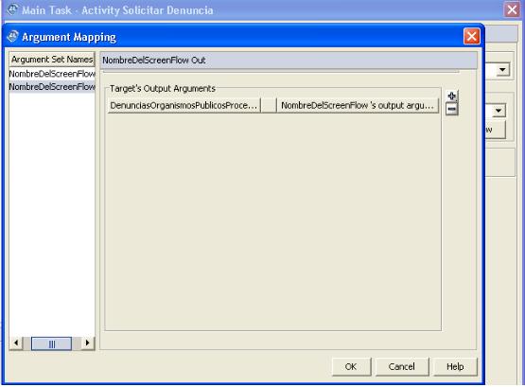Expand the lower dropdown arrow in the Main Task window
This screenshot has height=387, width=525.
(x=499, y=111)
